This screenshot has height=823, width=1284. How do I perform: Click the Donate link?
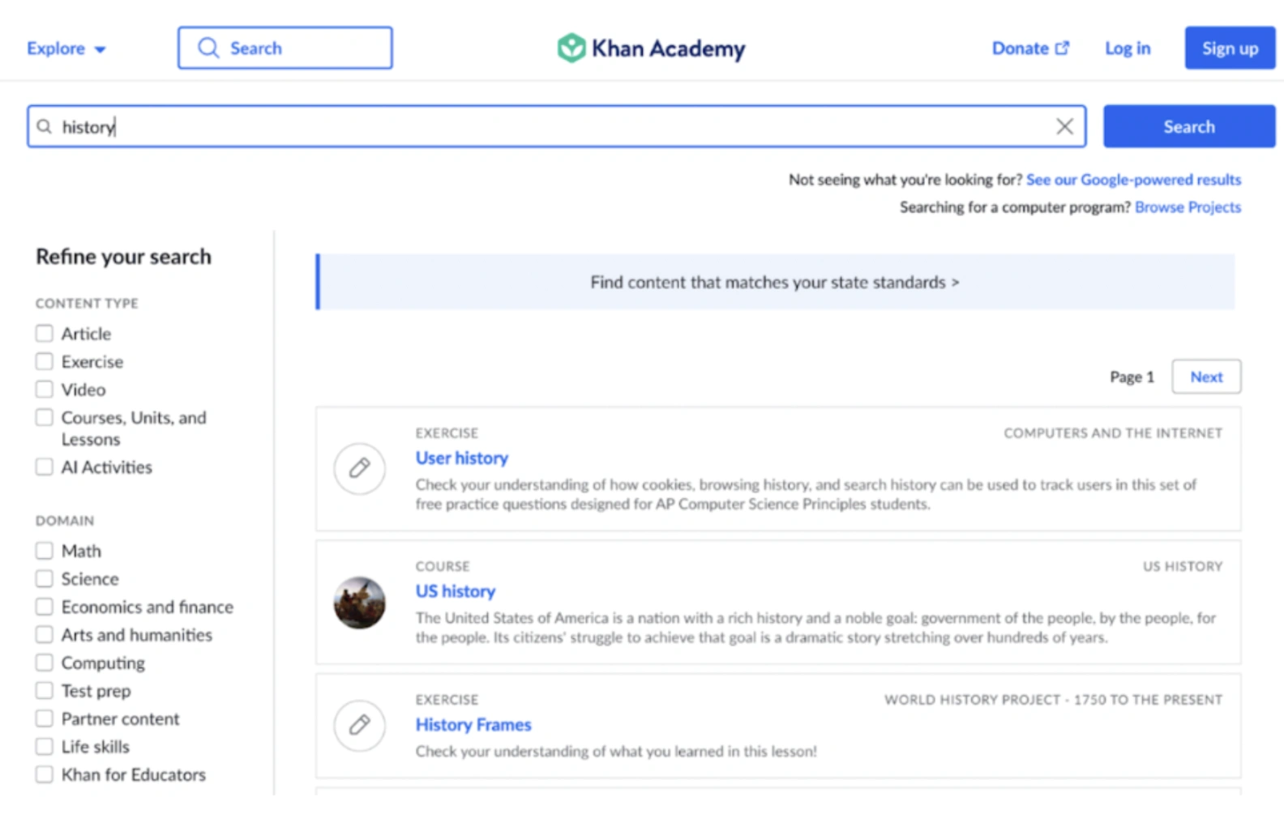(x=1030, y=48)
